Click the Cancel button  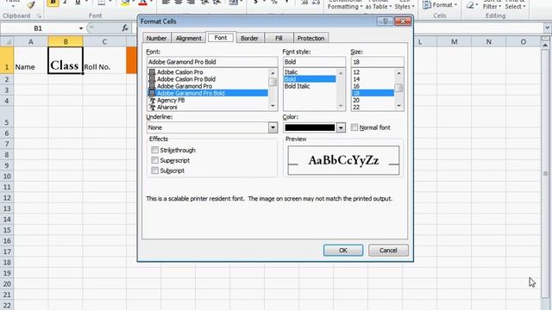pos(388,251)
